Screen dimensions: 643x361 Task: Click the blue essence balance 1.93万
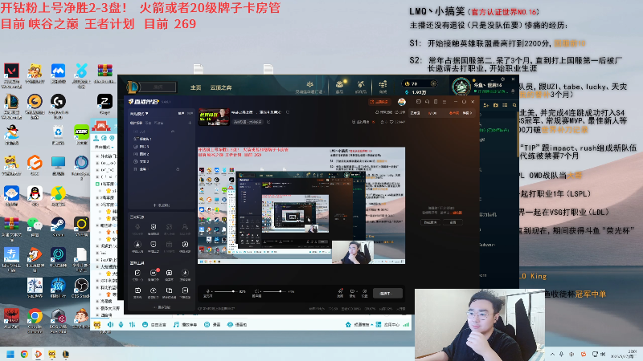pos(416,92)
